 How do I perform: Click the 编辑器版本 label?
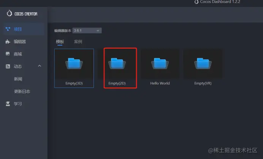click(x=63, y=30)
